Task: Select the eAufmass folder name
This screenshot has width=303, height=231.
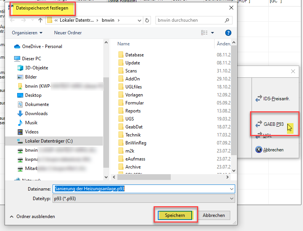Action: pyautogui.click(x=135, y=159)
